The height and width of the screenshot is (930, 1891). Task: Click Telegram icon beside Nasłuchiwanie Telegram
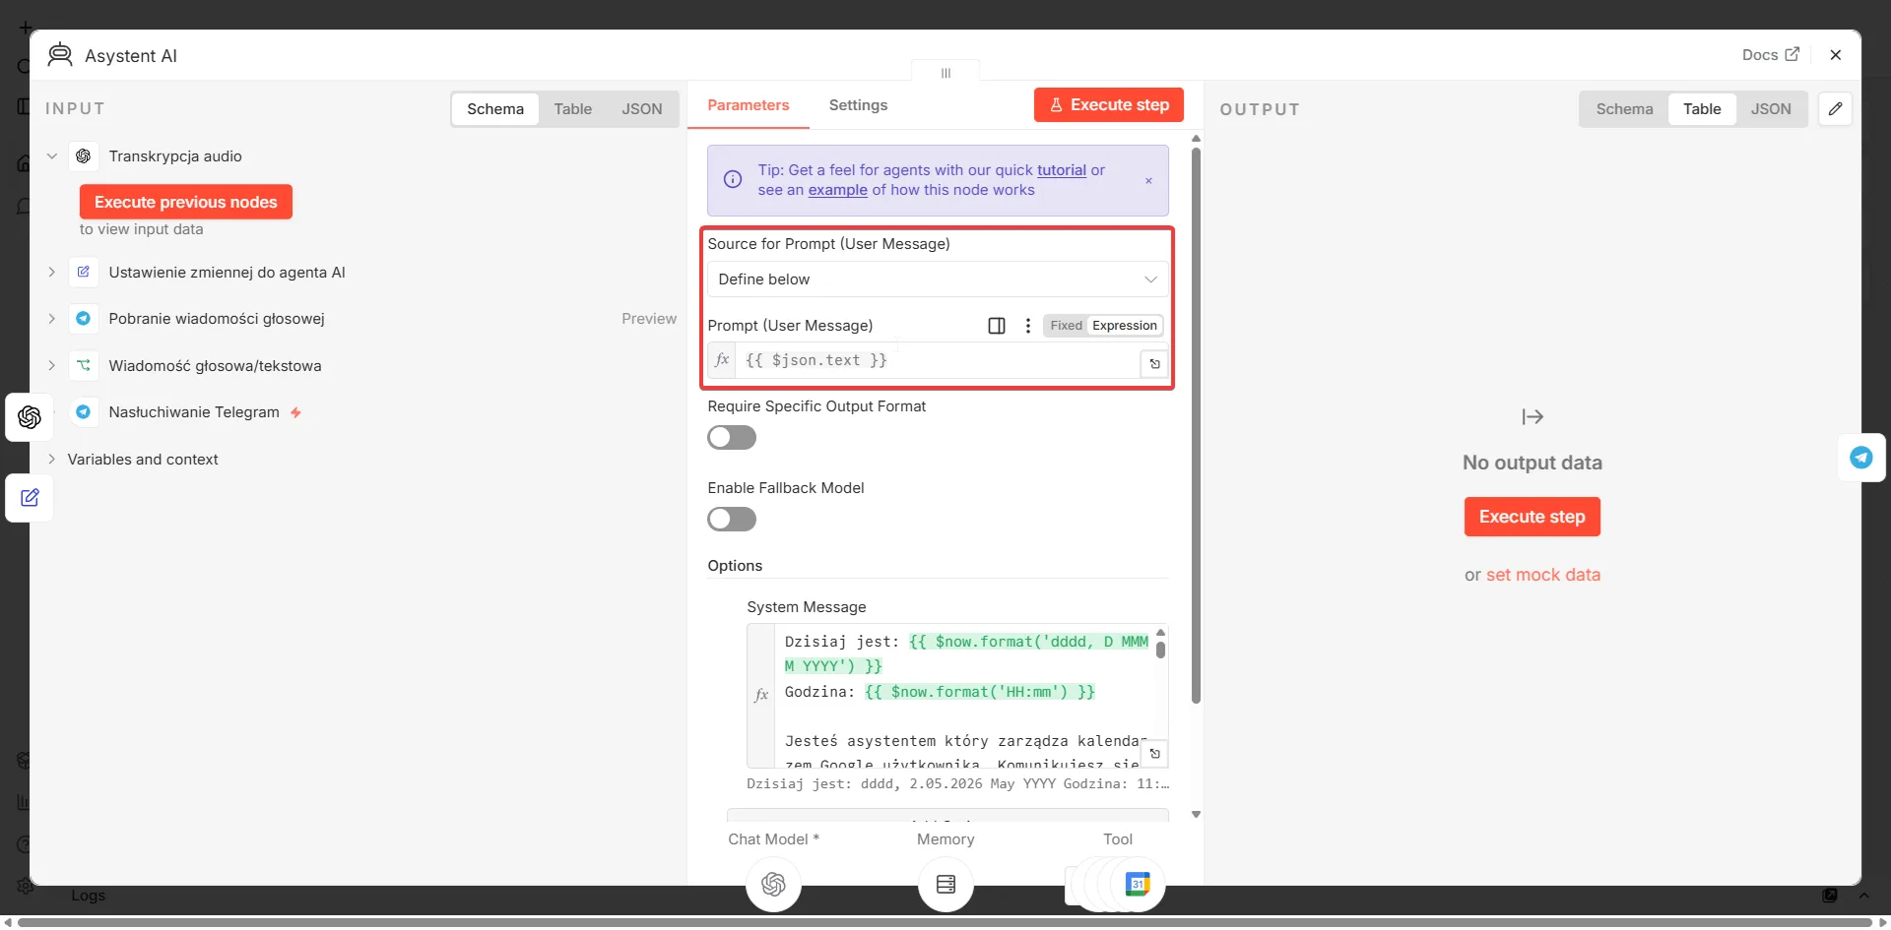84,412
